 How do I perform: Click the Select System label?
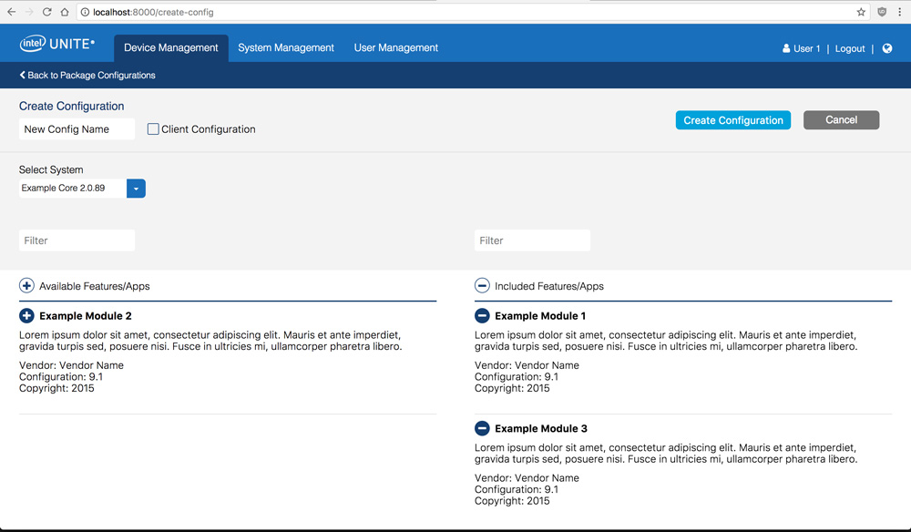(x=51, y=169)
